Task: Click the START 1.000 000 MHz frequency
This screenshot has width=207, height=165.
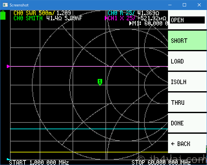Action: 39,162
